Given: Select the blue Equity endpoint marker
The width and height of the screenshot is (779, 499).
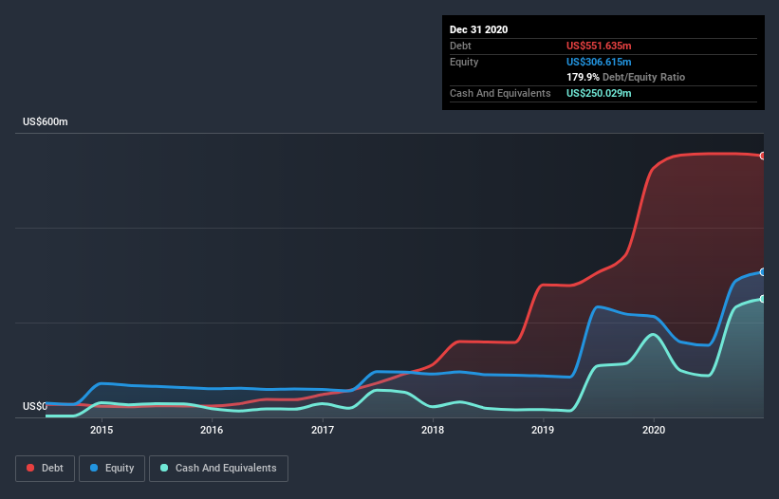Looking at the screenshot, I should click(x=763, y=272).
